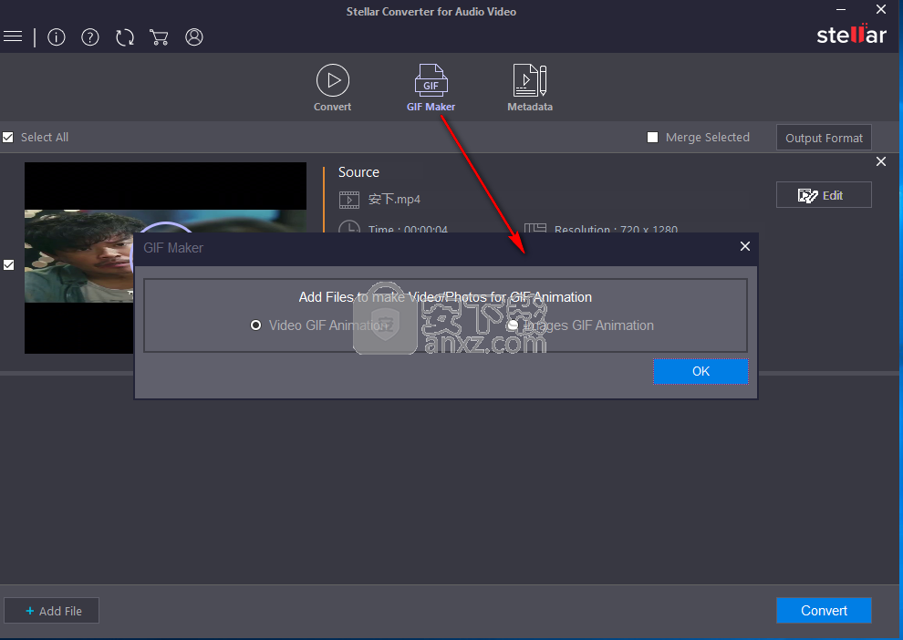Viewport: 903px width, 640px height.
Task: Open the Output Format button
Action: [x=824, y=138]
